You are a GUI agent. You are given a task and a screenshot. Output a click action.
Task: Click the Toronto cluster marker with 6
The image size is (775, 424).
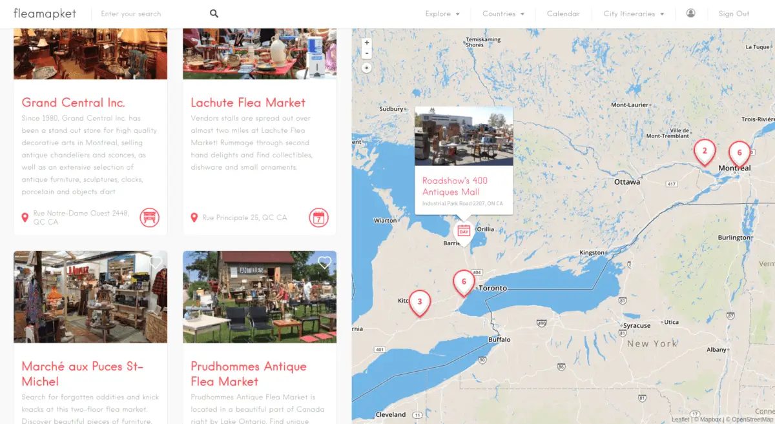(464, 283)
